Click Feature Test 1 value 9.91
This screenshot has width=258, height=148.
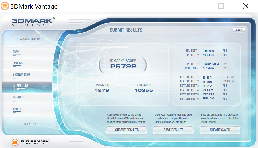click(x=207, y=77)
